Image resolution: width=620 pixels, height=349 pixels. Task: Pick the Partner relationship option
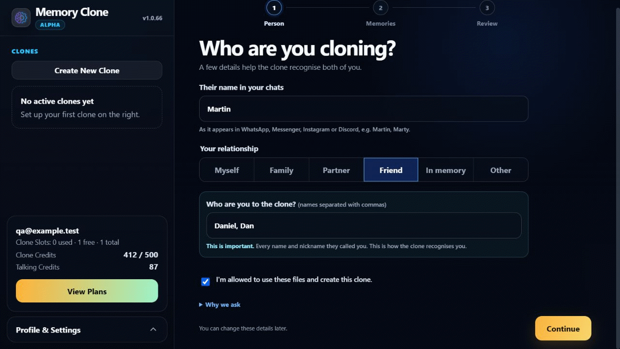click(336, 170)
